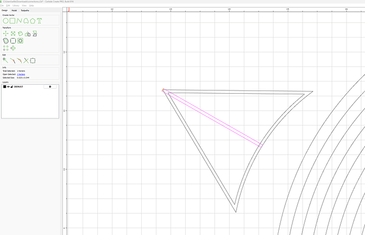The width and height of the screenshot is (365, 235).
Task: Open the File menu
Action: [x=3, y=5]
